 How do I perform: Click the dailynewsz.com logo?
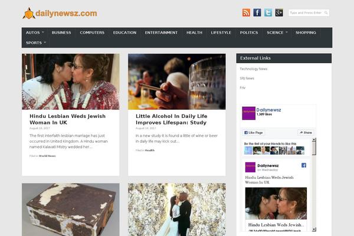[60, 13]
